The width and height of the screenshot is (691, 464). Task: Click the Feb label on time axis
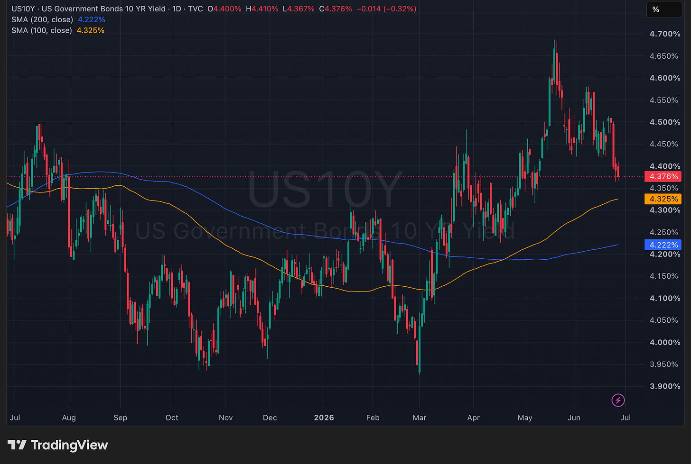pyautogui.click(x=373, y=418)
